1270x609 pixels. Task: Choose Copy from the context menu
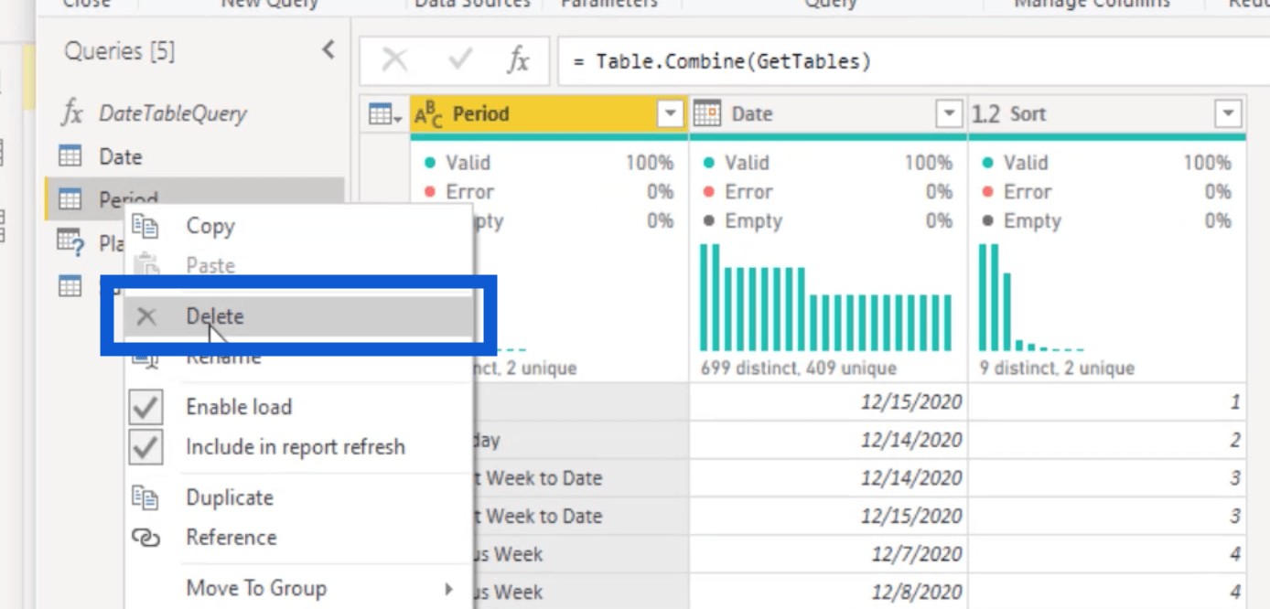pyautogui.click(x=210, y=226)
